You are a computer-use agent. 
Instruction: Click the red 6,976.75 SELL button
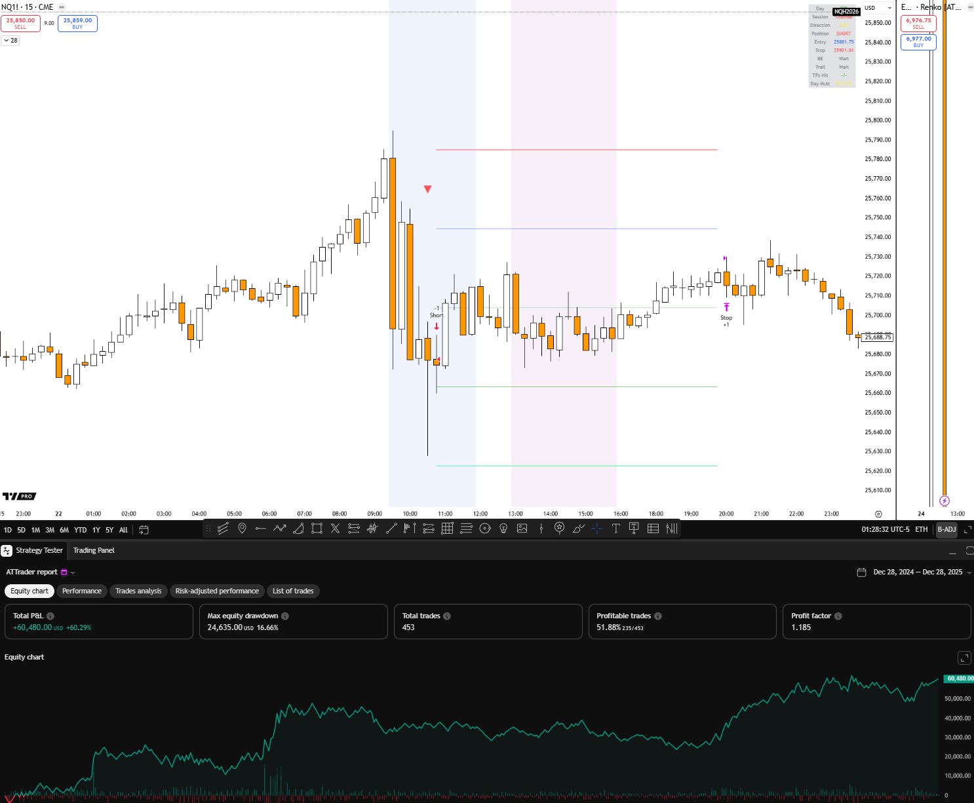[918, 23]
